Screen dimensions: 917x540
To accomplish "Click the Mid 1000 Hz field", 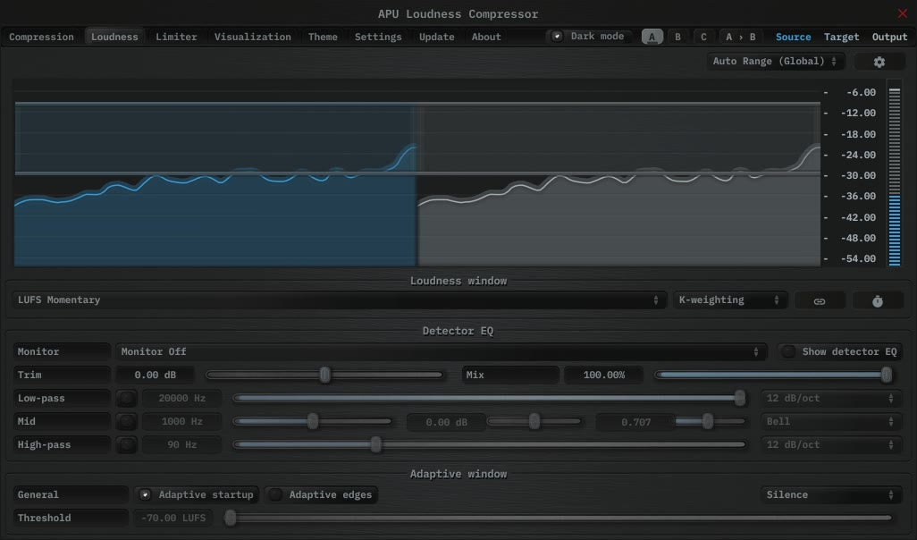I will coord(181,422).
